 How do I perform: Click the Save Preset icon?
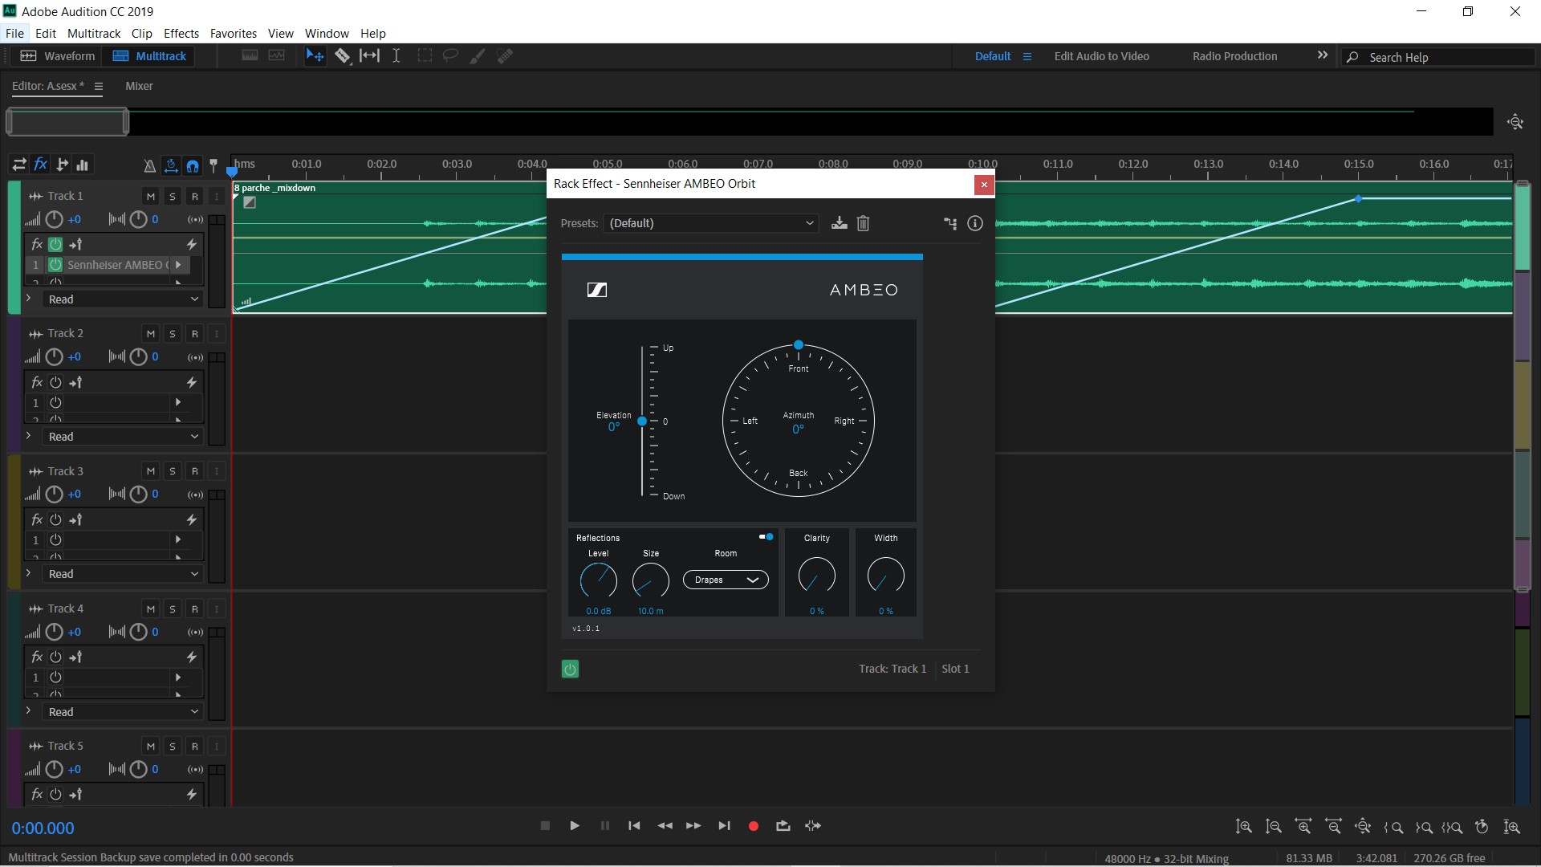[839, 223]
